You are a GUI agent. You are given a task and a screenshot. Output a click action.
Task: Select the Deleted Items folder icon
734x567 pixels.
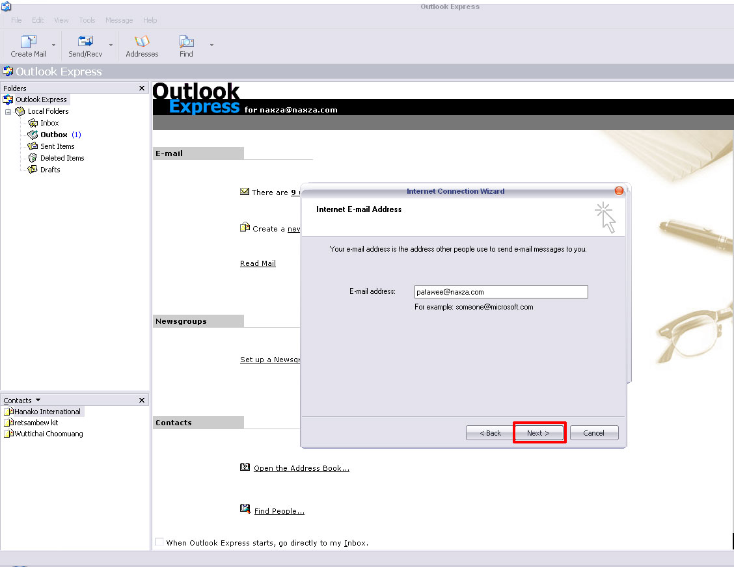tap(33, 158)
